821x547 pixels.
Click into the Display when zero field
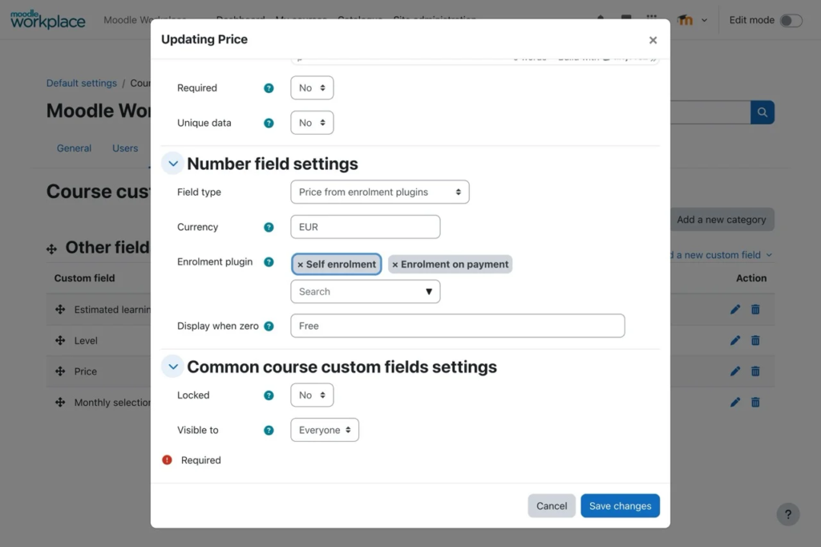pyautogui.click(x=457, y=326)
